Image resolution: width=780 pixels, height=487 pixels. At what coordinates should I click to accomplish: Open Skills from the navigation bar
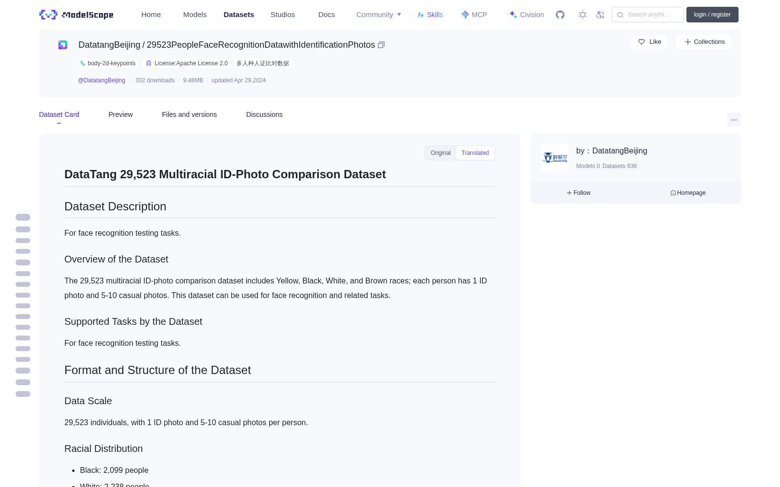pos(430,15)
